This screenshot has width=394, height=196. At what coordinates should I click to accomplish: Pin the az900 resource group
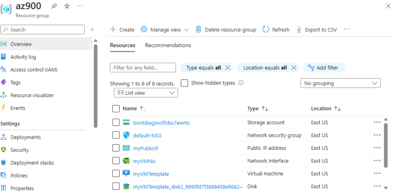(54, 6)
